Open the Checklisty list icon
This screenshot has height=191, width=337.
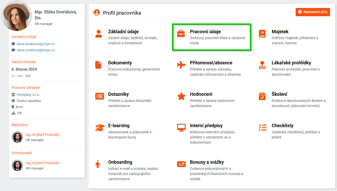click(262, 128)
